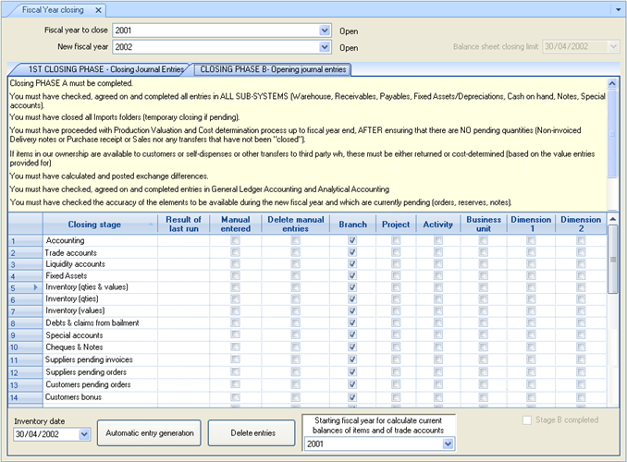Toggle Project checkbox for Fixed Assets
The height and width of the screenshot is (462, 627).
(396, 275)
